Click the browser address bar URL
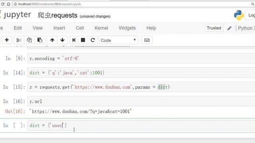The image size is (255, 143). click(49, 4)
